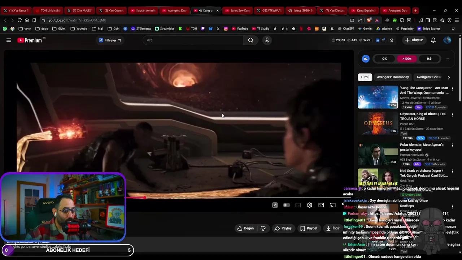This screenshot has height=260, width=462.
Task: Switch to the Janet Saw Kang browser tab
Action: [x=238, y=10]
